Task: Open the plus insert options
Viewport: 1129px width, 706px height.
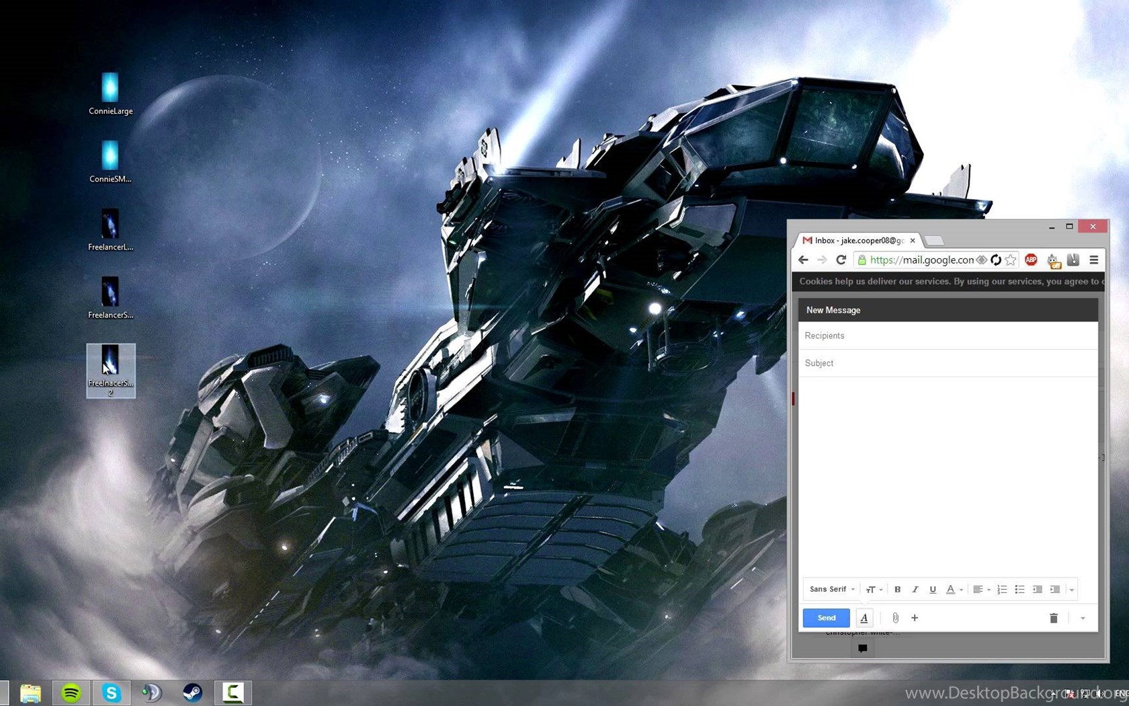Action: (915, 618)
